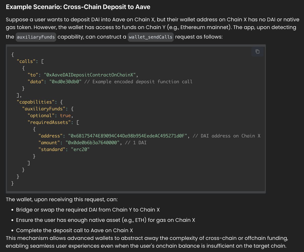This screenshot has width=304, height=252.
Task: Select the "0xAaveDAIDepositContractOnChainX" string
Action: [x=90, y=75]
